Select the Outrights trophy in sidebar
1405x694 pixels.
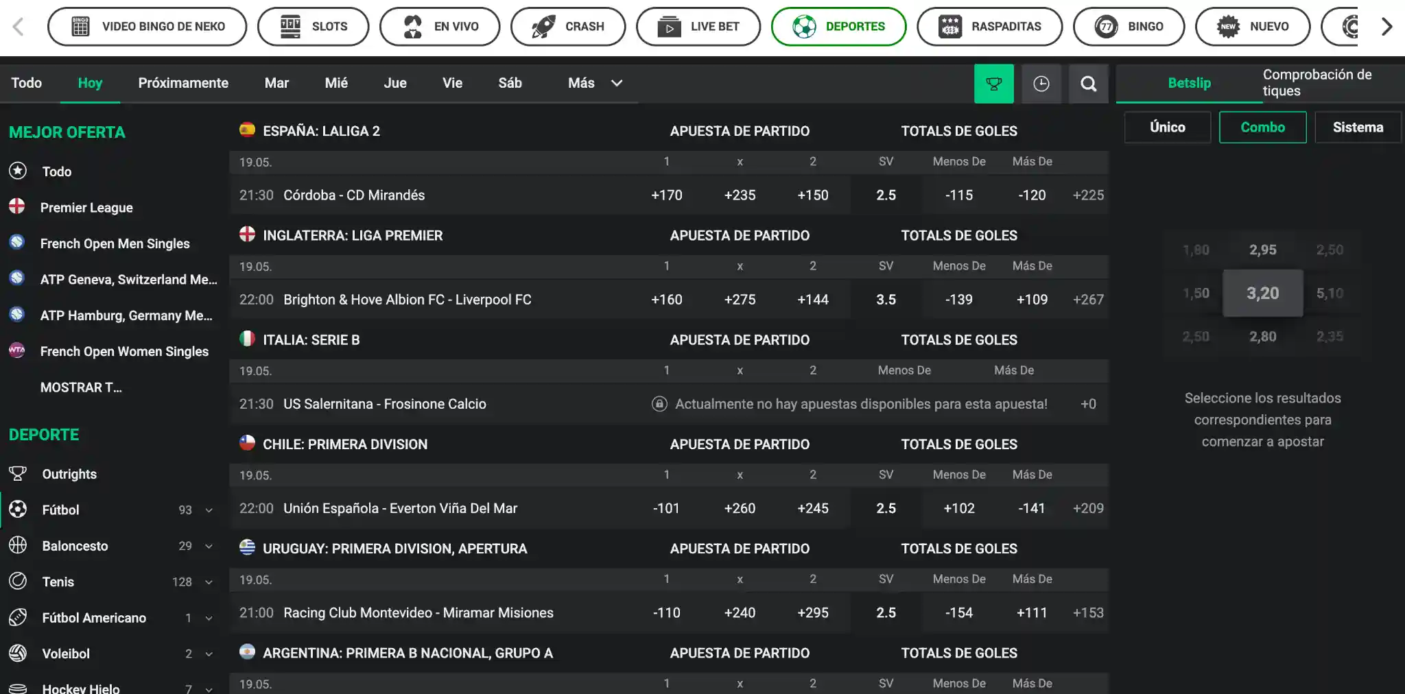19,473
